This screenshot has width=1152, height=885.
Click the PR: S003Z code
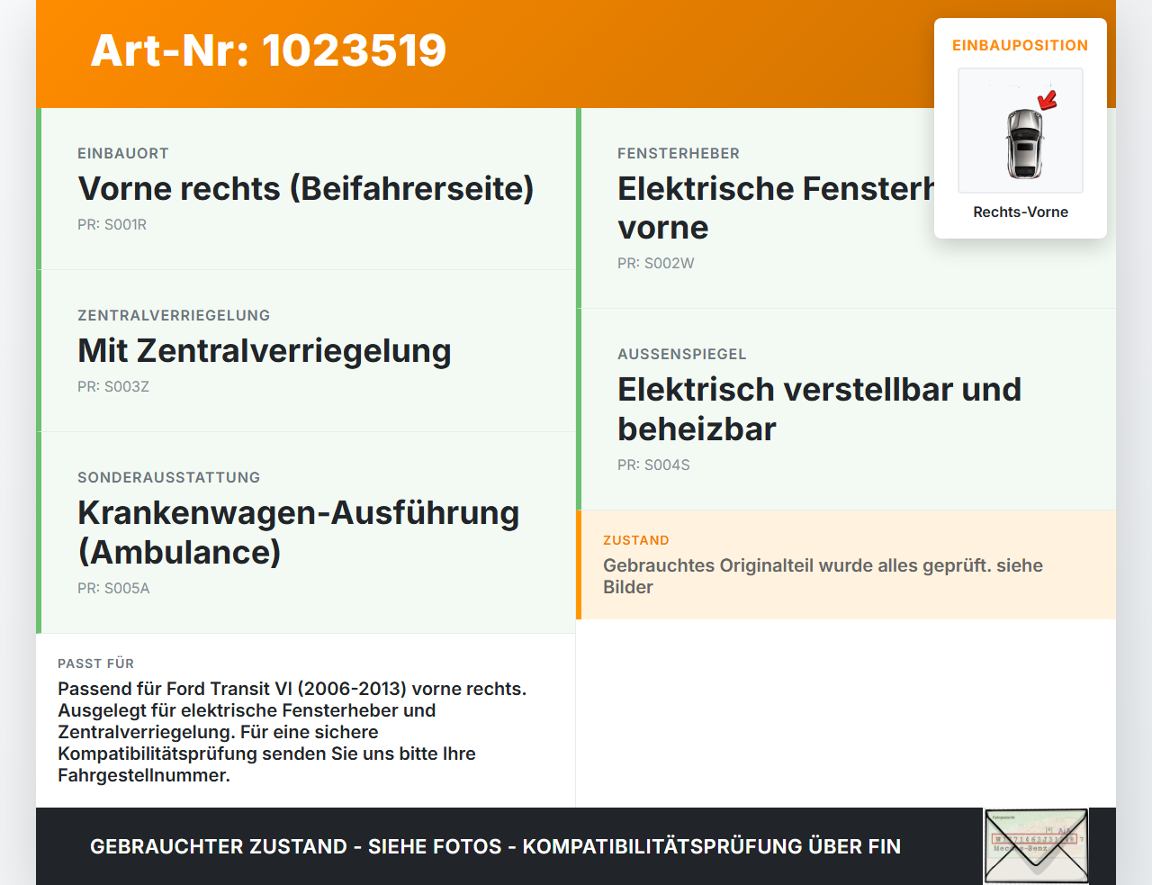point(113,386)
